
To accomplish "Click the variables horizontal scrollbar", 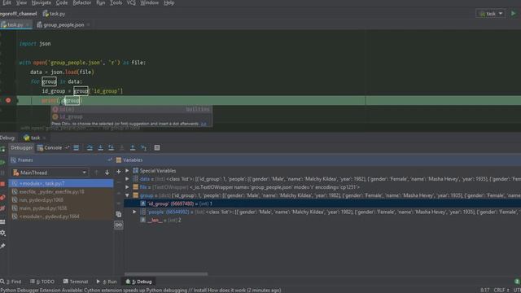I will (x=166, y=274).
